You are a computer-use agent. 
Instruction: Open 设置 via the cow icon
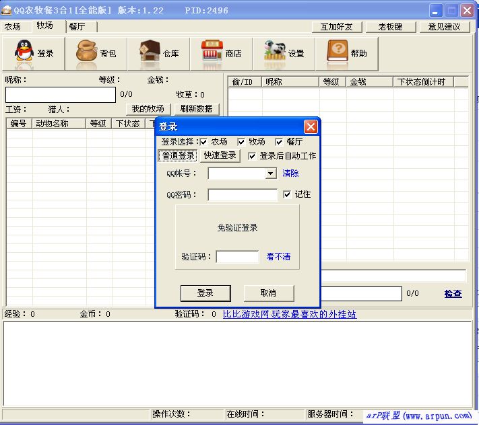(275, 50)
